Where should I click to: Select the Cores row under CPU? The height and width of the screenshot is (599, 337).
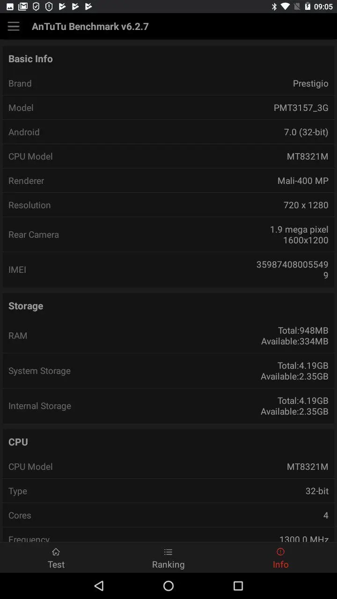tap(168, 515)
